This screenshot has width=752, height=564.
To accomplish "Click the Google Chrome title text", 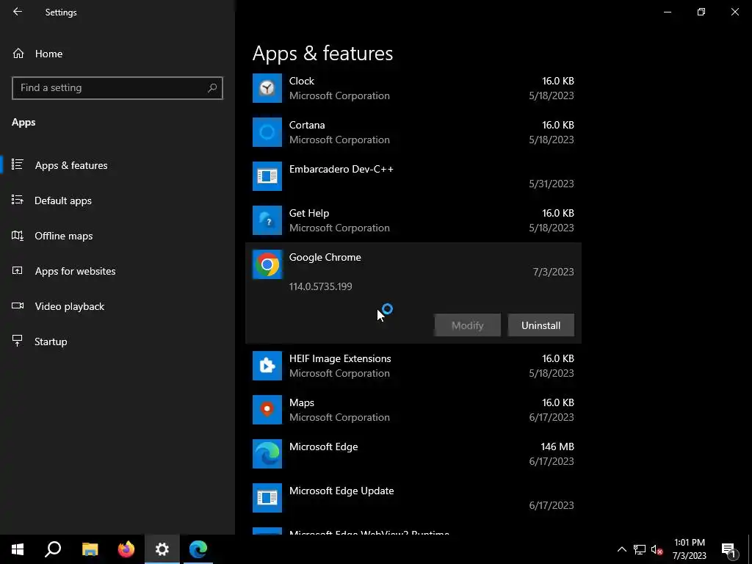I will click(325, 258).
